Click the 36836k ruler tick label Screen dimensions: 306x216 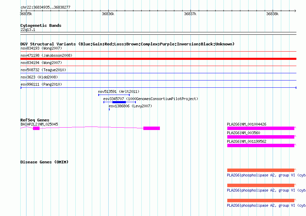pos(108,14)
